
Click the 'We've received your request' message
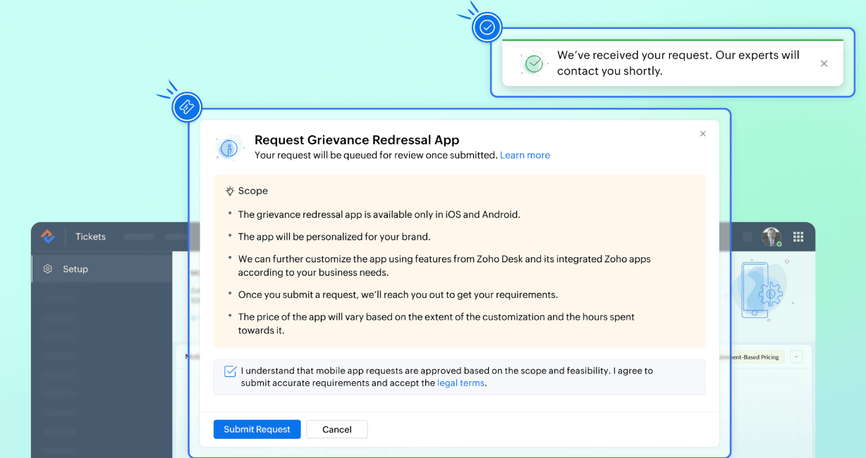pos(678,63)
